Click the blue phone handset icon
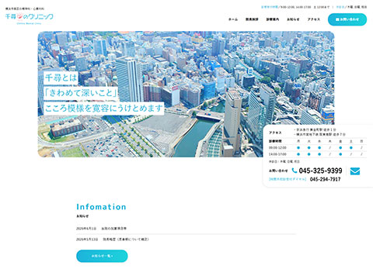Image resolution: width=373 pixels, height=279 pixels. [x=295, y=170]
